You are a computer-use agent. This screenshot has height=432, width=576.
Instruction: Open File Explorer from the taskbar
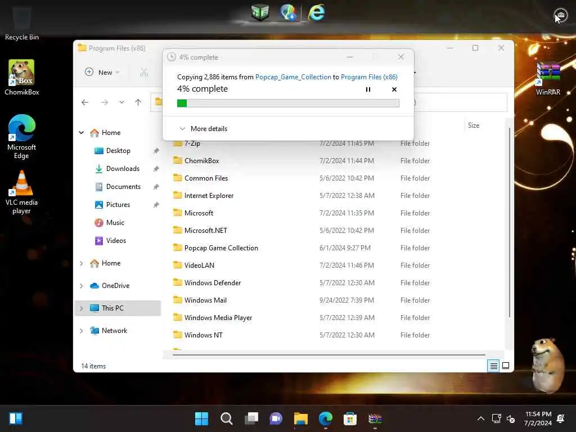click(x=301, y=418)
